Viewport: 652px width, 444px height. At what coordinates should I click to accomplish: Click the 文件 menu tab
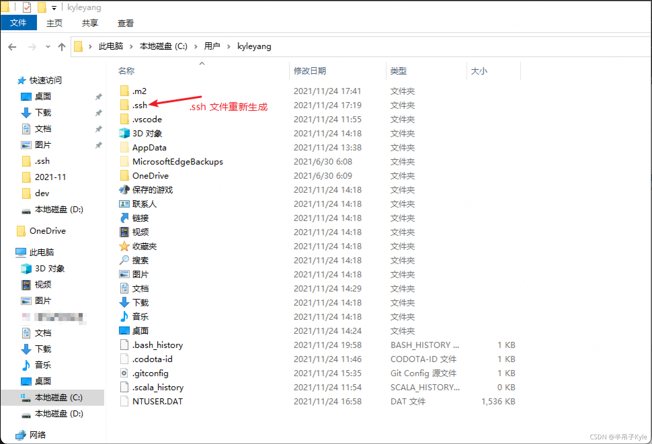pos(19,23)
